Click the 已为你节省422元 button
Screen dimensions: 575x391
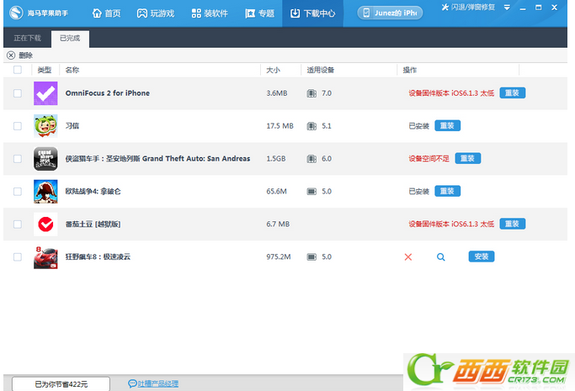click(61, 384)
